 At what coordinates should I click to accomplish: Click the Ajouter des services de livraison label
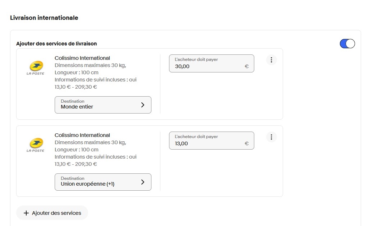pos(56,44)
